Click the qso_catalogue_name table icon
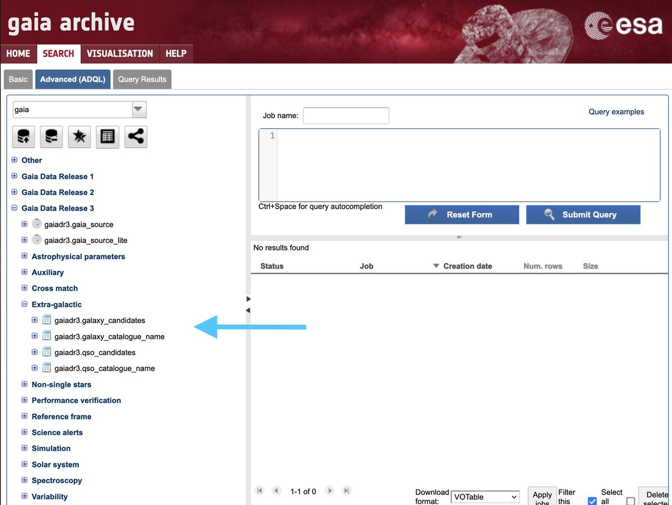This screenshot has height=505, width=672. (47, 368)
